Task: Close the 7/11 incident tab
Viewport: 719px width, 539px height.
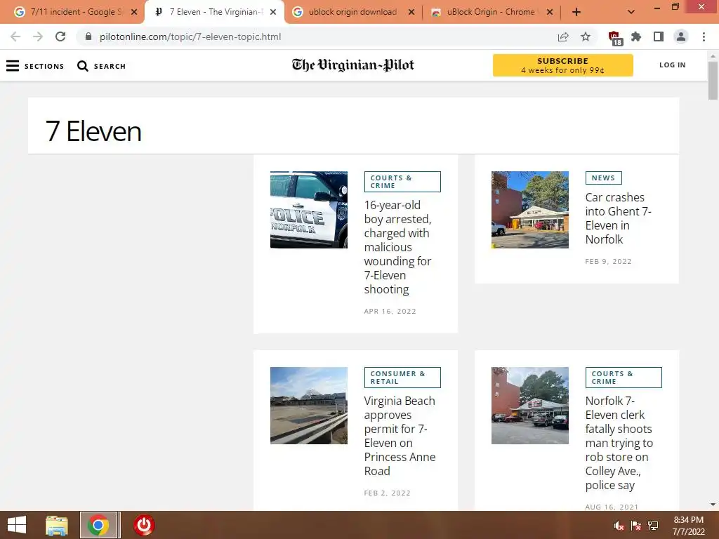Action: point(134,12)
